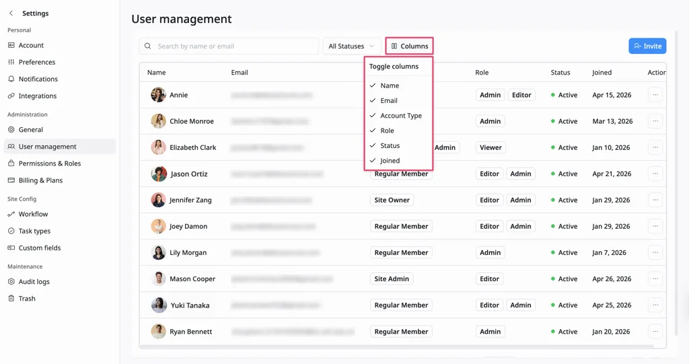Toggle the Account Type column visibility
The width and height of the screenshot is (689, 364).
398,116
